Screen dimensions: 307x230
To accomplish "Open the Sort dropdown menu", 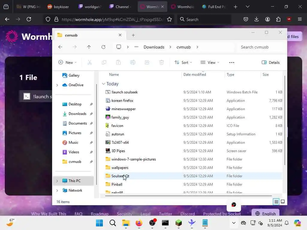I will pos(183,62).
